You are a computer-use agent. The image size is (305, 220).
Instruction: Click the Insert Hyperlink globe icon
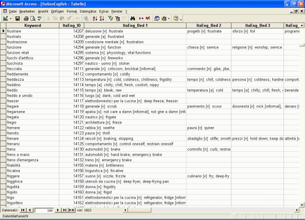(87, 18)
